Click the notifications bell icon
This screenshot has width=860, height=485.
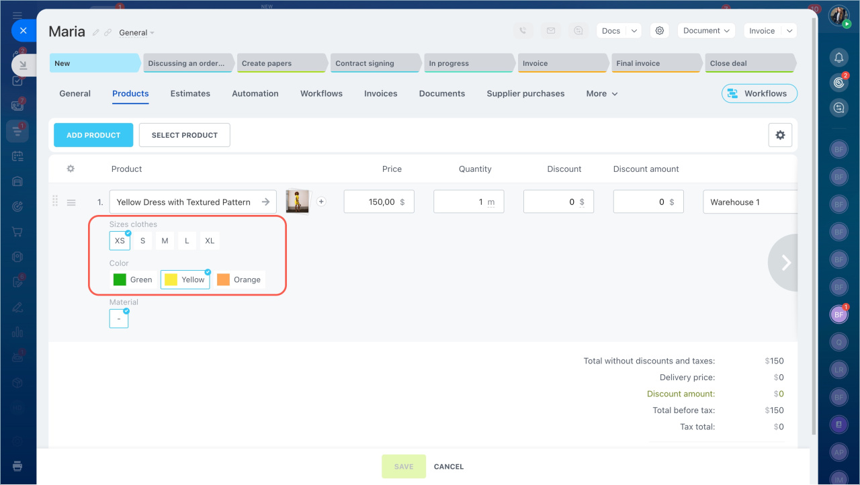[838, 58]
